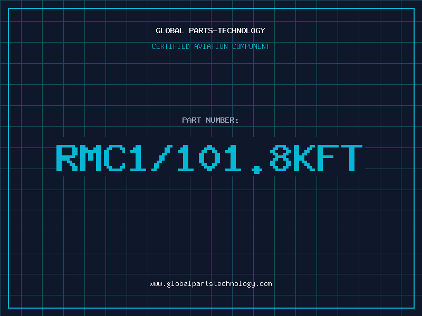
Task: Click the PART NUMBER: label
Action: pos(210,120)
